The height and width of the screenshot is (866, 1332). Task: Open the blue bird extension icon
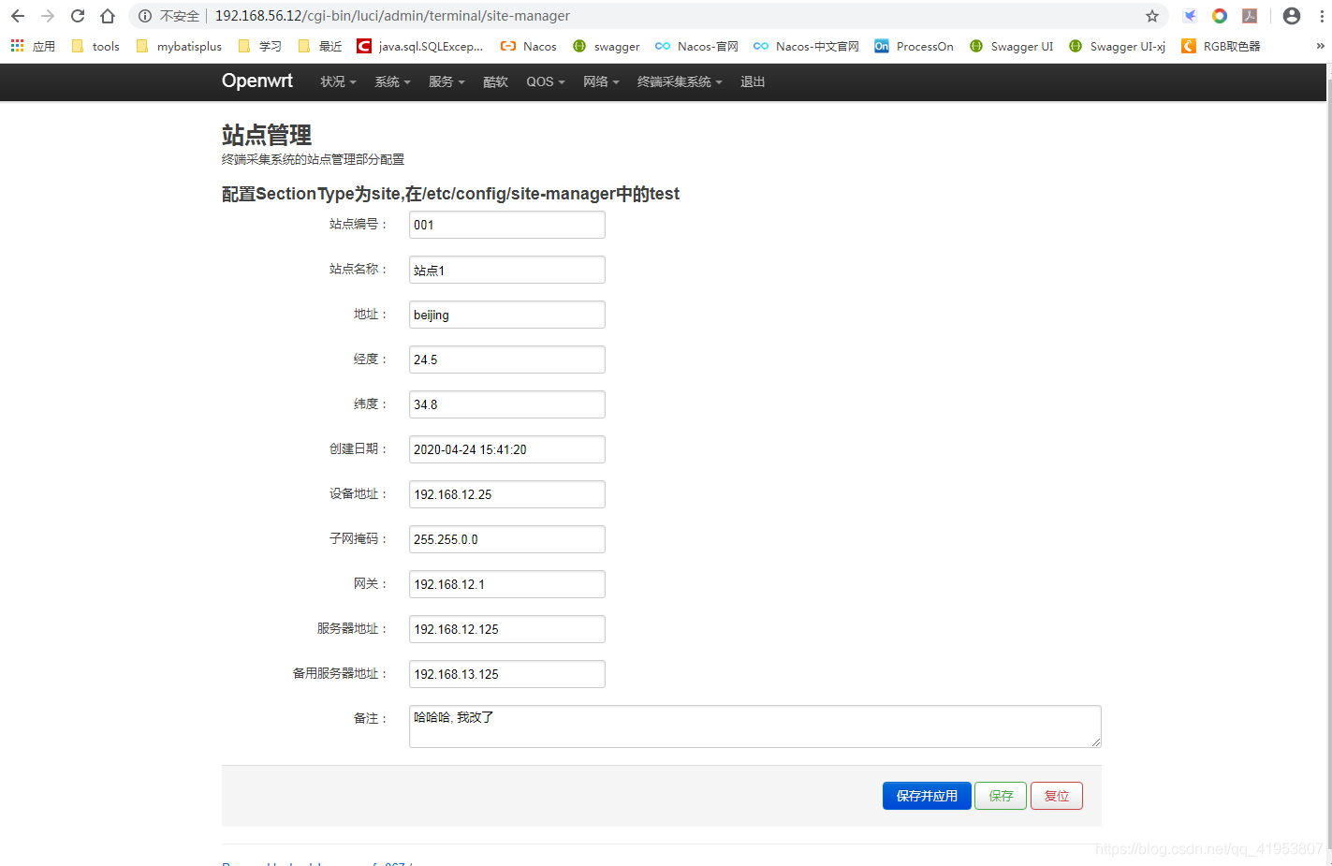pos(1190,16)
